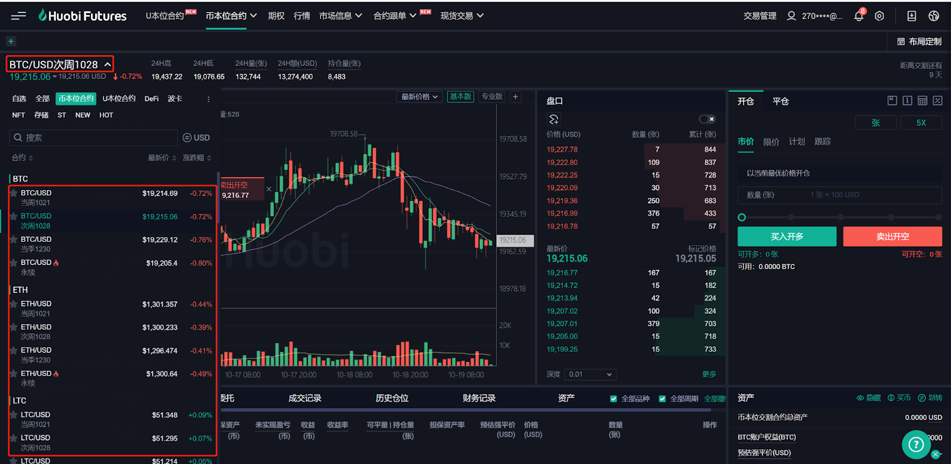Add a new tab with green plus icon
951x464 pixels.
(11, 41)
